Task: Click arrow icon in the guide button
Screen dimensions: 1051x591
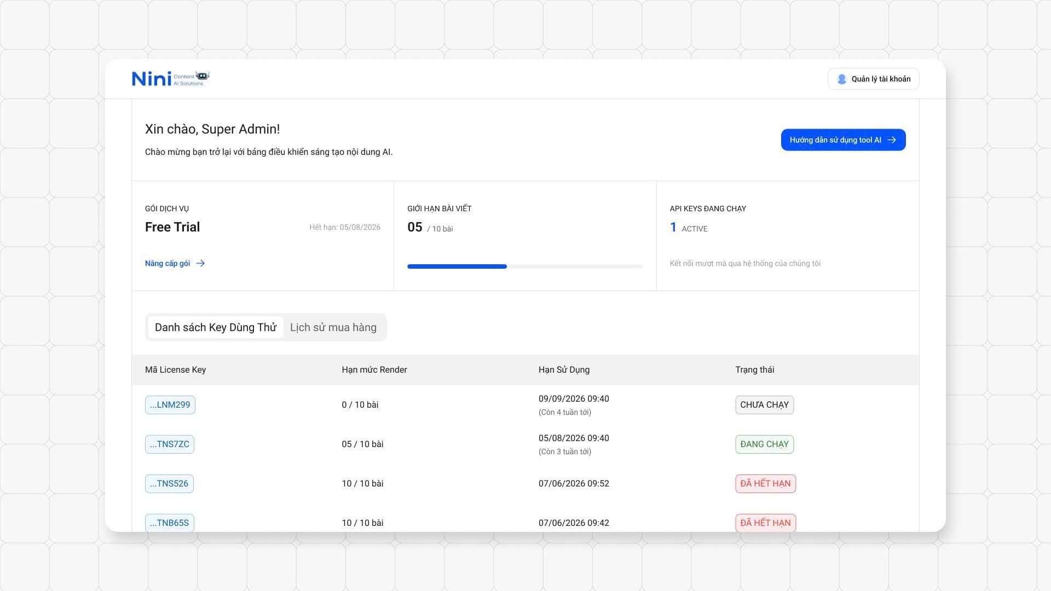Action: coord(892,140)
